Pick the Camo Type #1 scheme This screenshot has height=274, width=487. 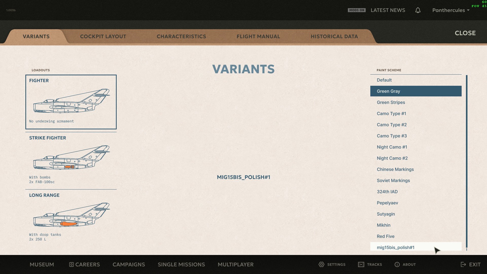(x=416, y=113)
